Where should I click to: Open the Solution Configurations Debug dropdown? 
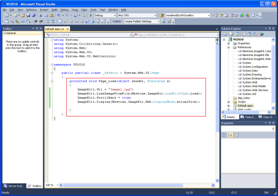point(114,15)
